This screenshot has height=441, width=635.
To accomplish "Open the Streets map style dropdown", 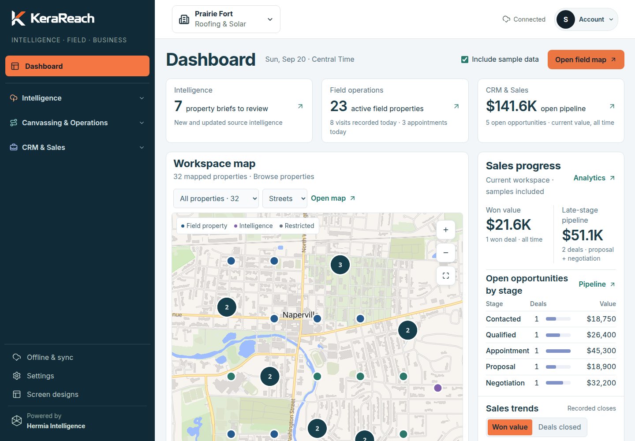I will pos(285,198).
